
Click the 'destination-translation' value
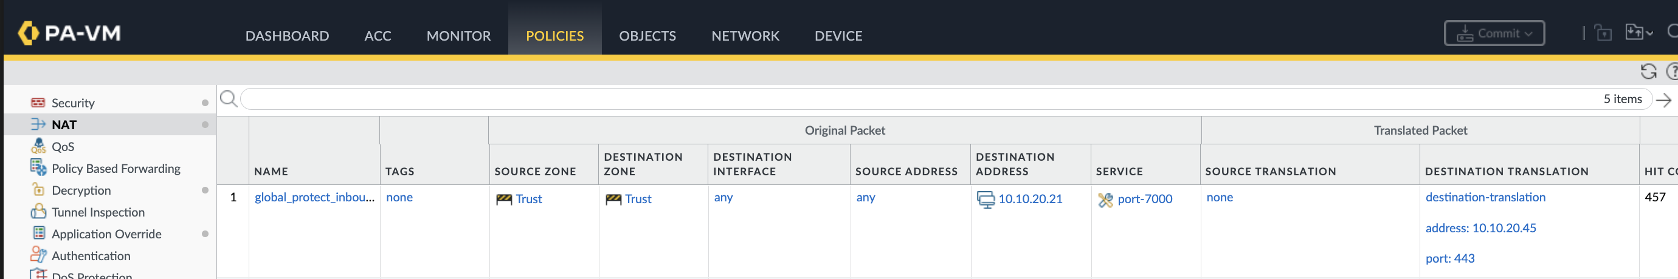pos(1485,197)
